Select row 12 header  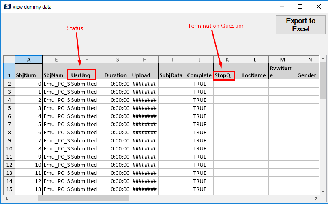(9, 165)
